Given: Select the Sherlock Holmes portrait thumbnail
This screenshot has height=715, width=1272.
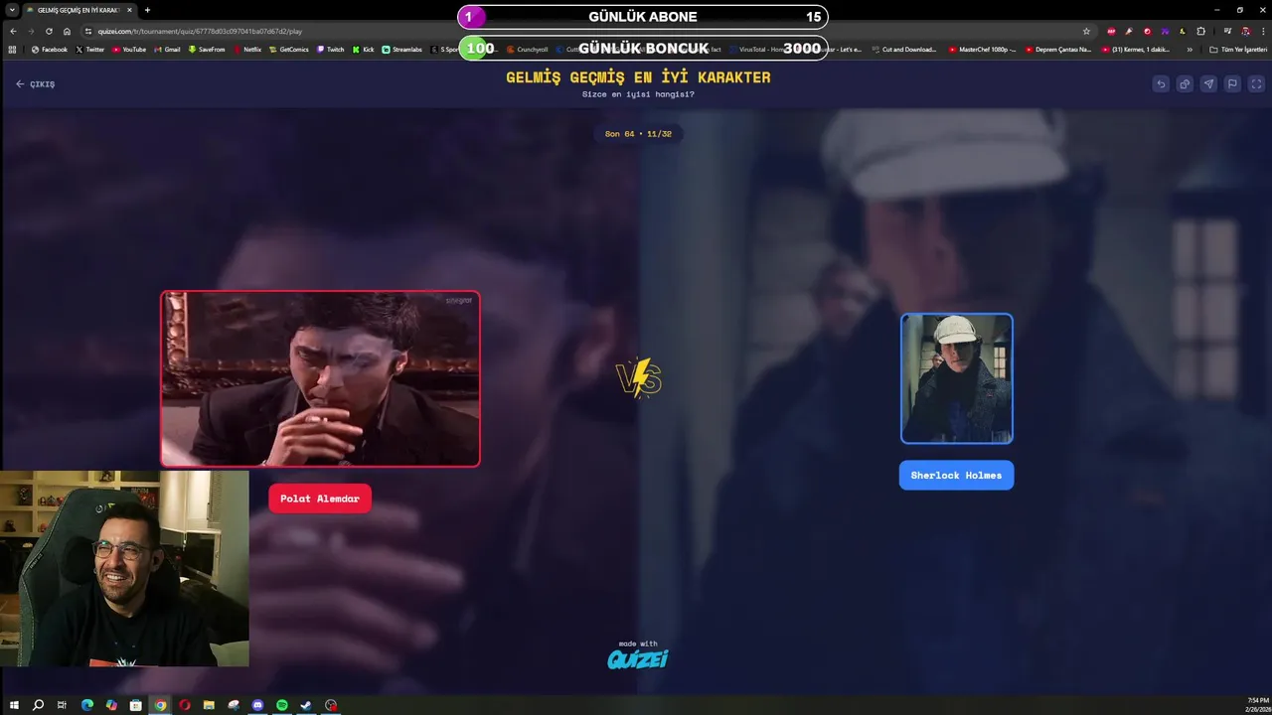Looking at the screenshot, I should (x=956, y=378).
